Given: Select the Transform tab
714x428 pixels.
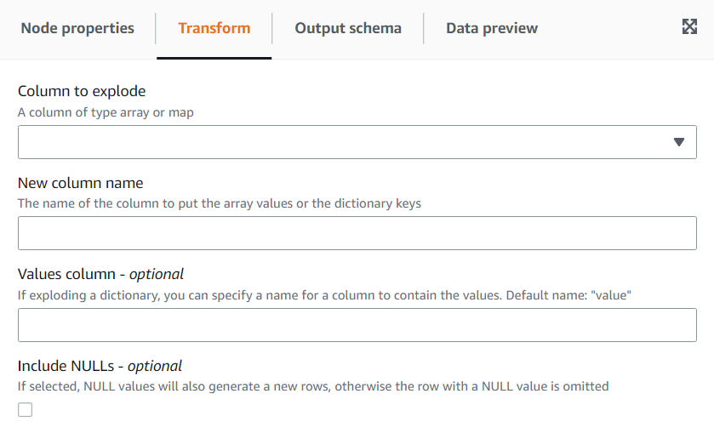Looking at the screenshot, I should 214,28.
